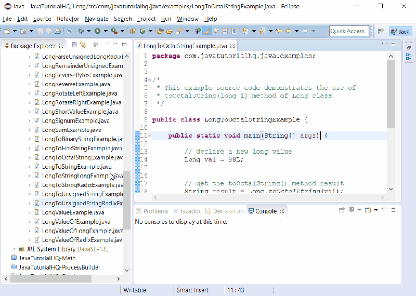Click the Search flashlight toolbar icon

(x=179, y=31)
